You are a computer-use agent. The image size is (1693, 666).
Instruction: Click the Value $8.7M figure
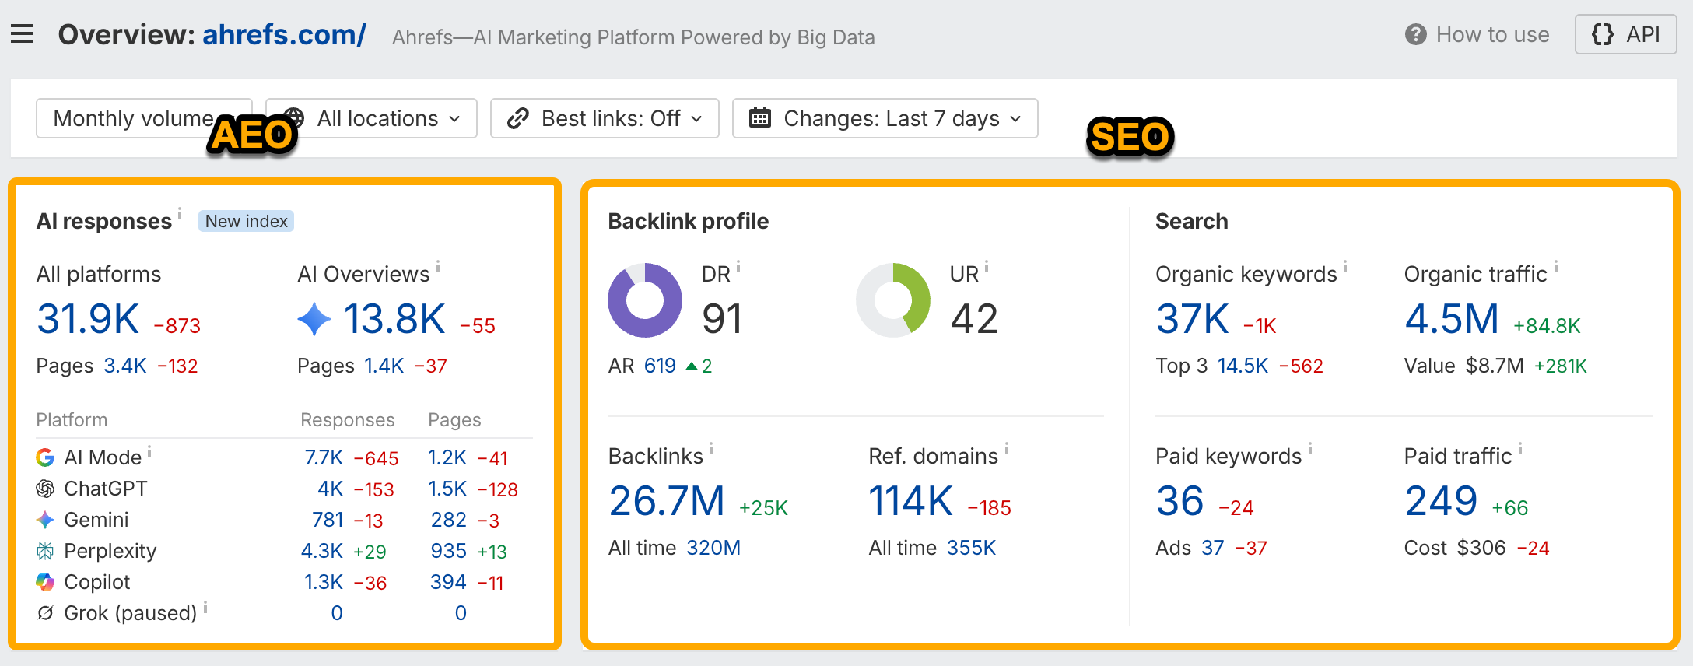pyautogui.click(x=1495, y=366)
